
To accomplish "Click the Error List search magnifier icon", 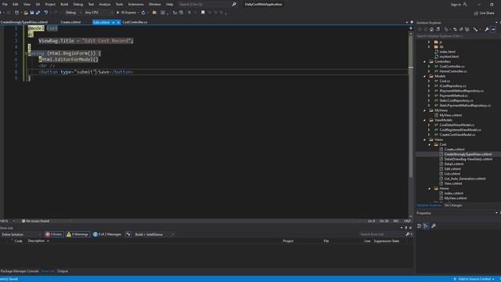I will [x=408, y=234].
